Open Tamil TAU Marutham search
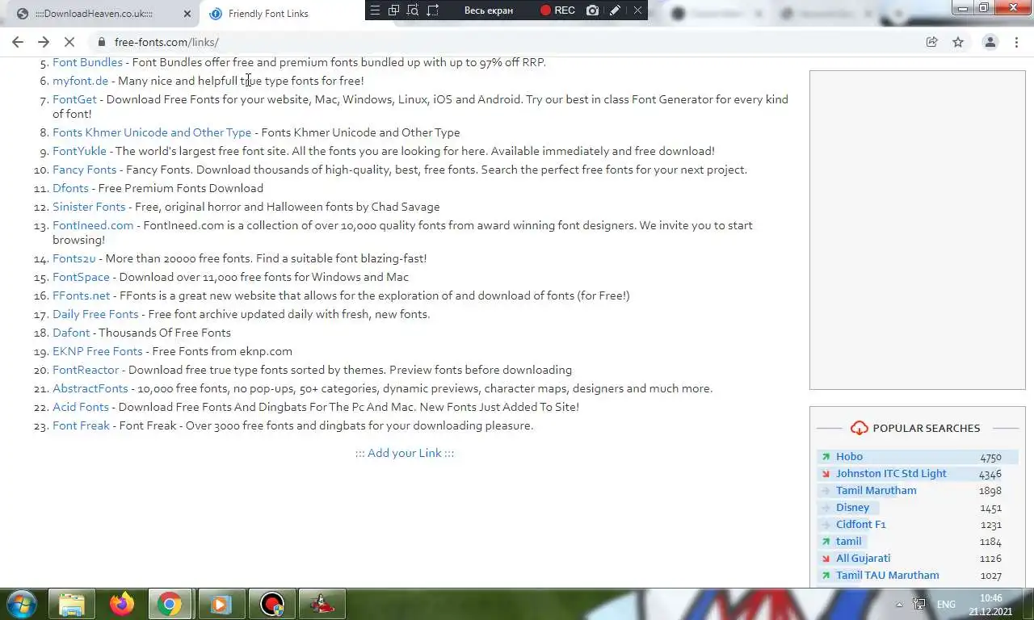1034x620 pixels. pyautogui.click(x=887, y=576)
